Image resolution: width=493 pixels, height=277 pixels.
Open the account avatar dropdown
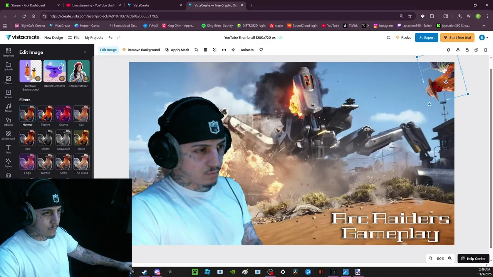484,37
